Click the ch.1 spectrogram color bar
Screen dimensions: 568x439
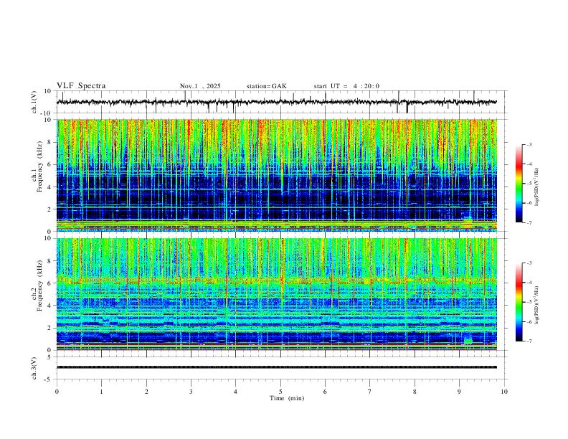pyautogui.click(x=519, y=184)
